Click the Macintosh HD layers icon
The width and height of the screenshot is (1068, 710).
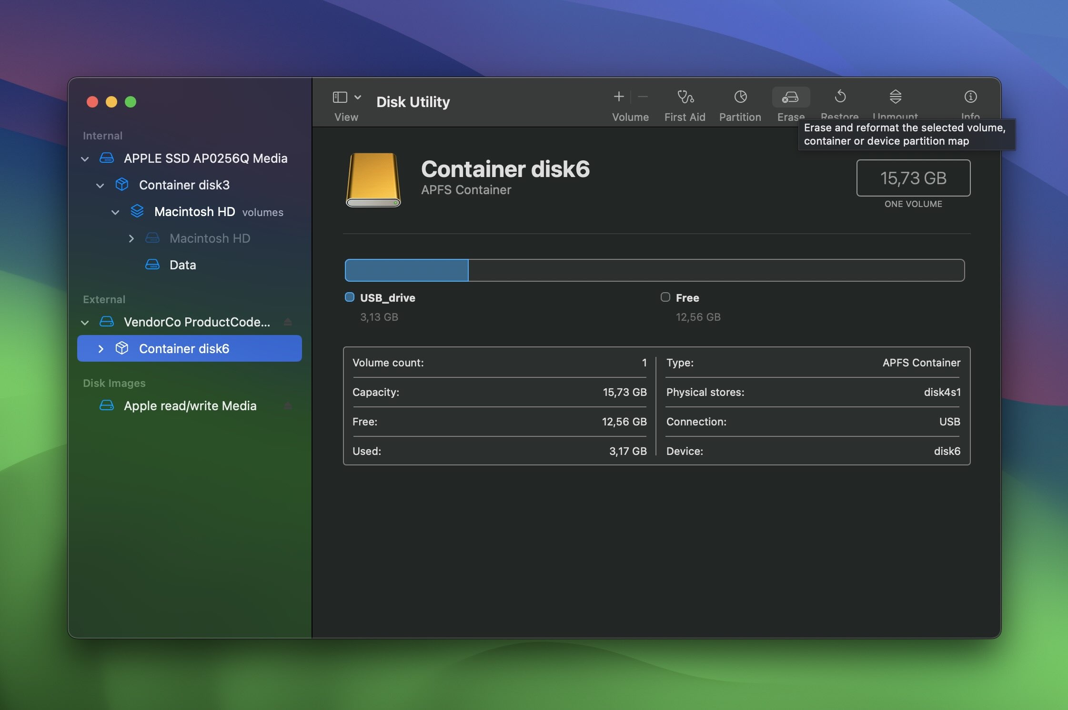click(x=137, y=211)
